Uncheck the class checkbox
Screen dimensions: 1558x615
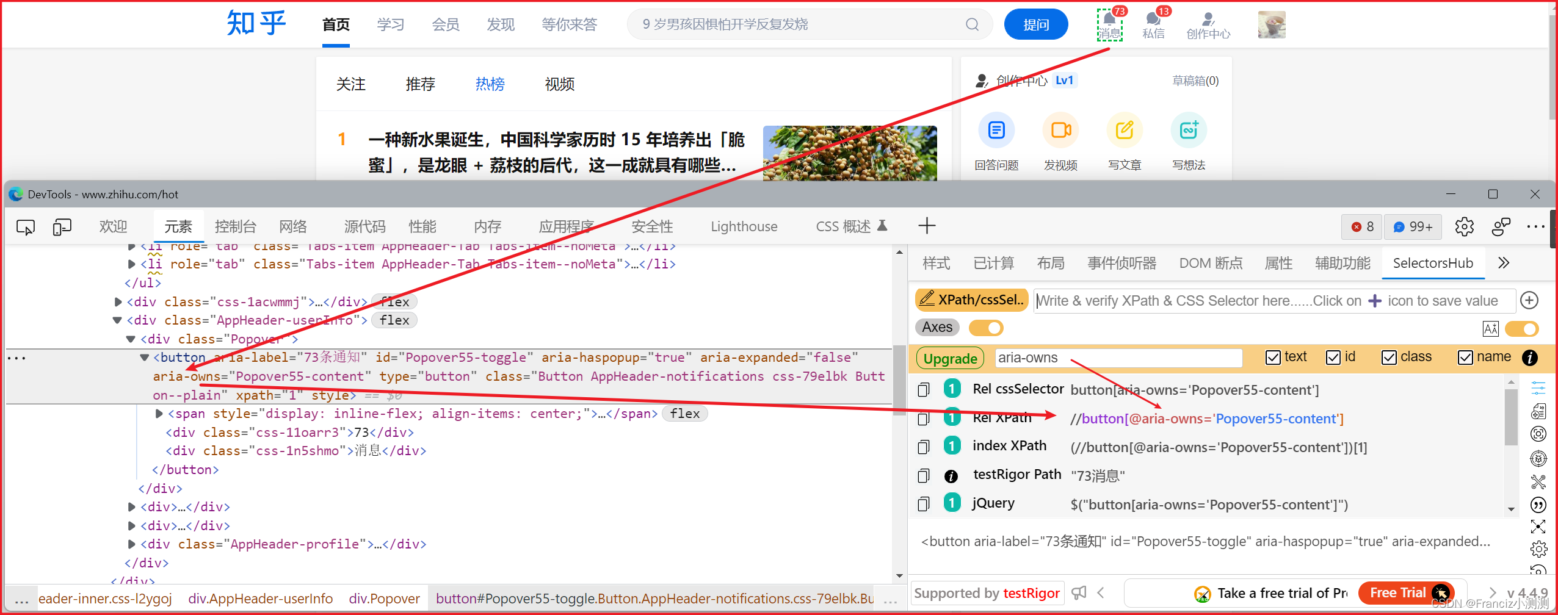pos(1389,358)
